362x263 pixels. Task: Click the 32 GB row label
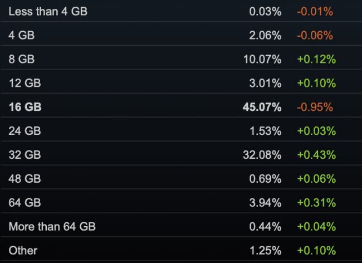25,155
